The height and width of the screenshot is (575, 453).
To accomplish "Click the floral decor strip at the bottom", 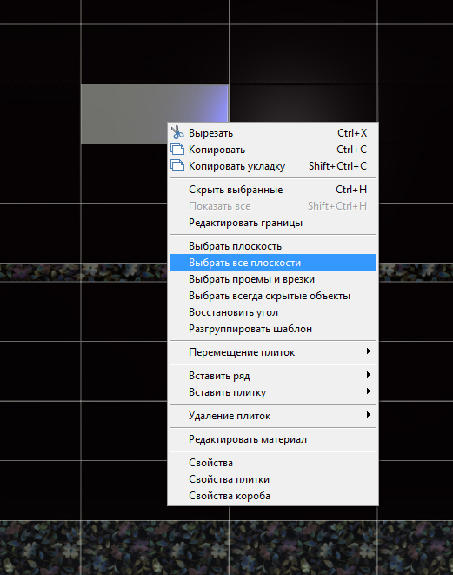I will click(226, 548).
